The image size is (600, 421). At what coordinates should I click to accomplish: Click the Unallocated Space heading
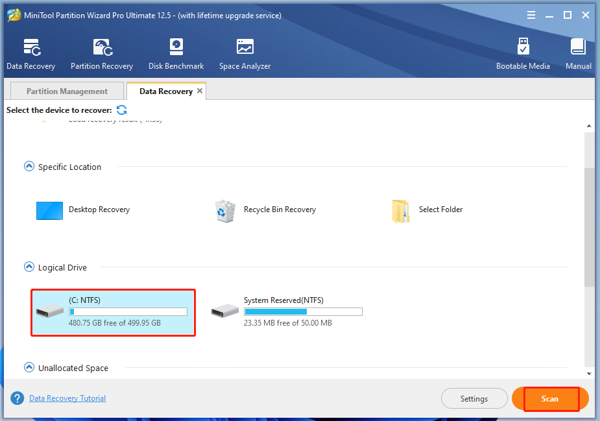[x=73, y=368]
